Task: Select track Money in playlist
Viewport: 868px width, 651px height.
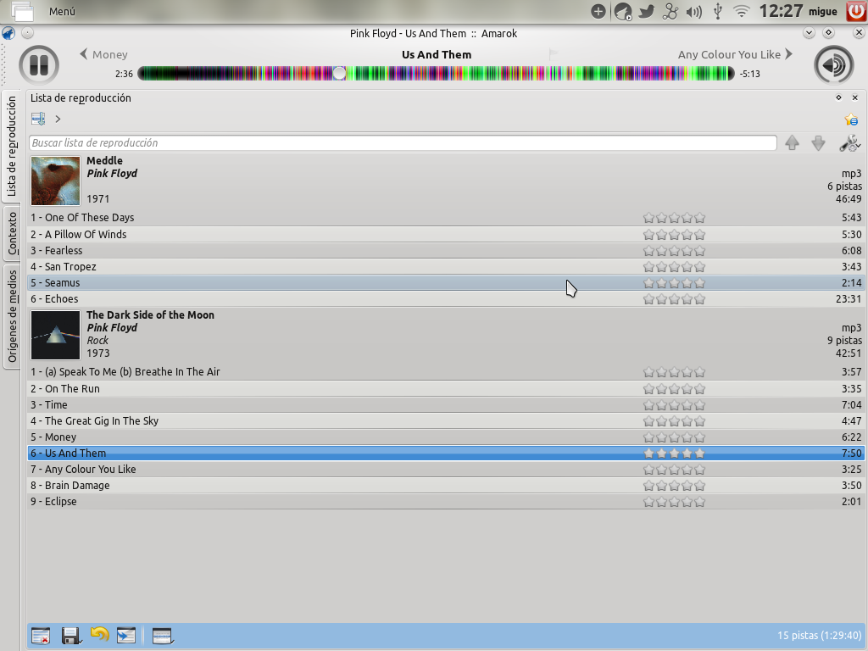Action: coord(446,437)
